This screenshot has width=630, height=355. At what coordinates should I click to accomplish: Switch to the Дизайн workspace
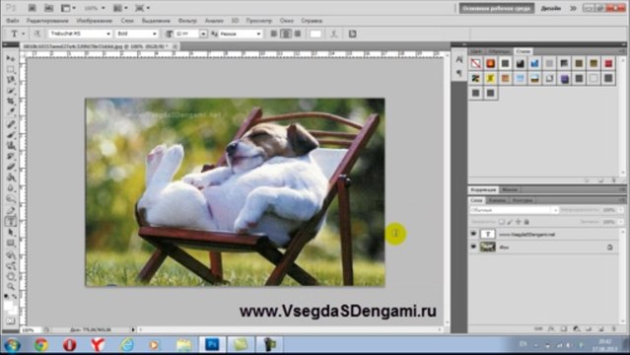pos(551,8)
